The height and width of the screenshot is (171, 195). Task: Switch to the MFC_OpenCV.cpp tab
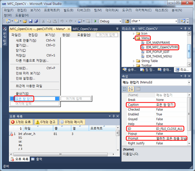point(85,29)
